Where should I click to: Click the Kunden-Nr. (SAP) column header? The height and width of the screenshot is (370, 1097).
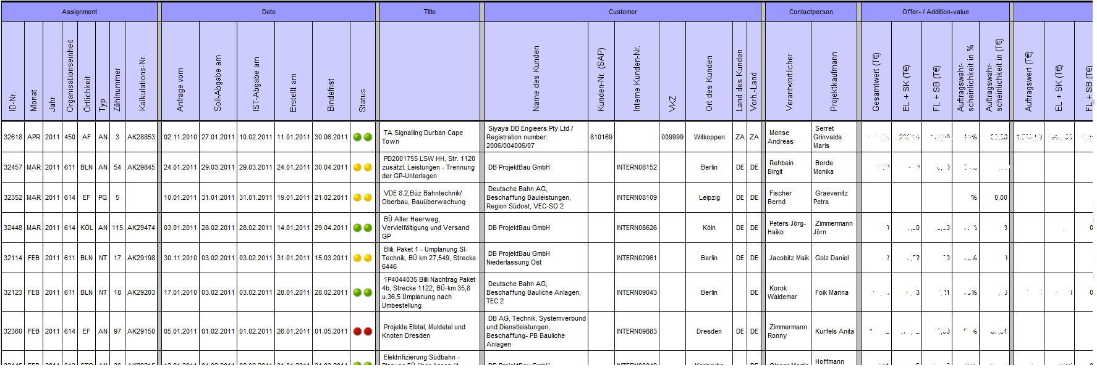(601, 71)
